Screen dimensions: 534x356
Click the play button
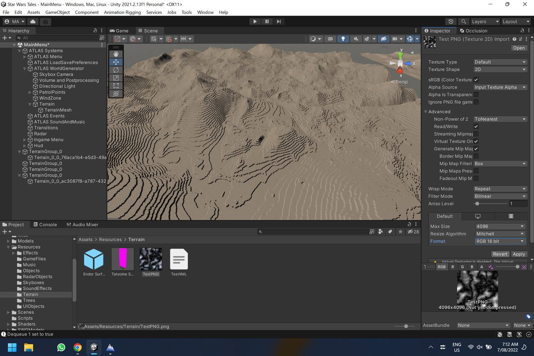(x=255, y=21)
